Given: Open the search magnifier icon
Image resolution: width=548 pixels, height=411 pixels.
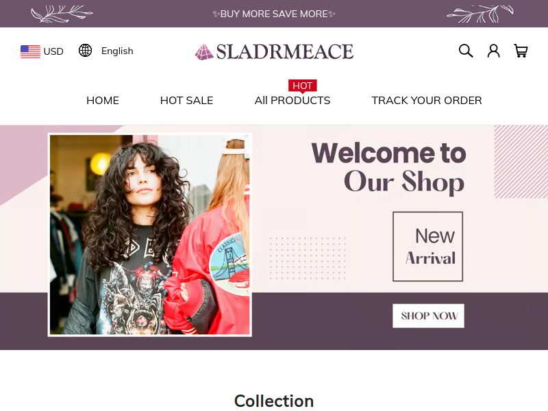Looking at the screenshot, I should (x=466, y=51).
